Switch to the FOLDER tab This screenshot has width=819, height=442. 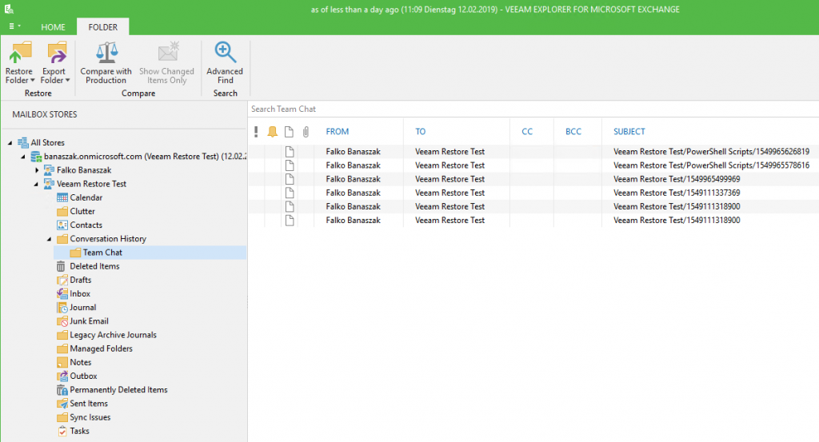(103, 27)
